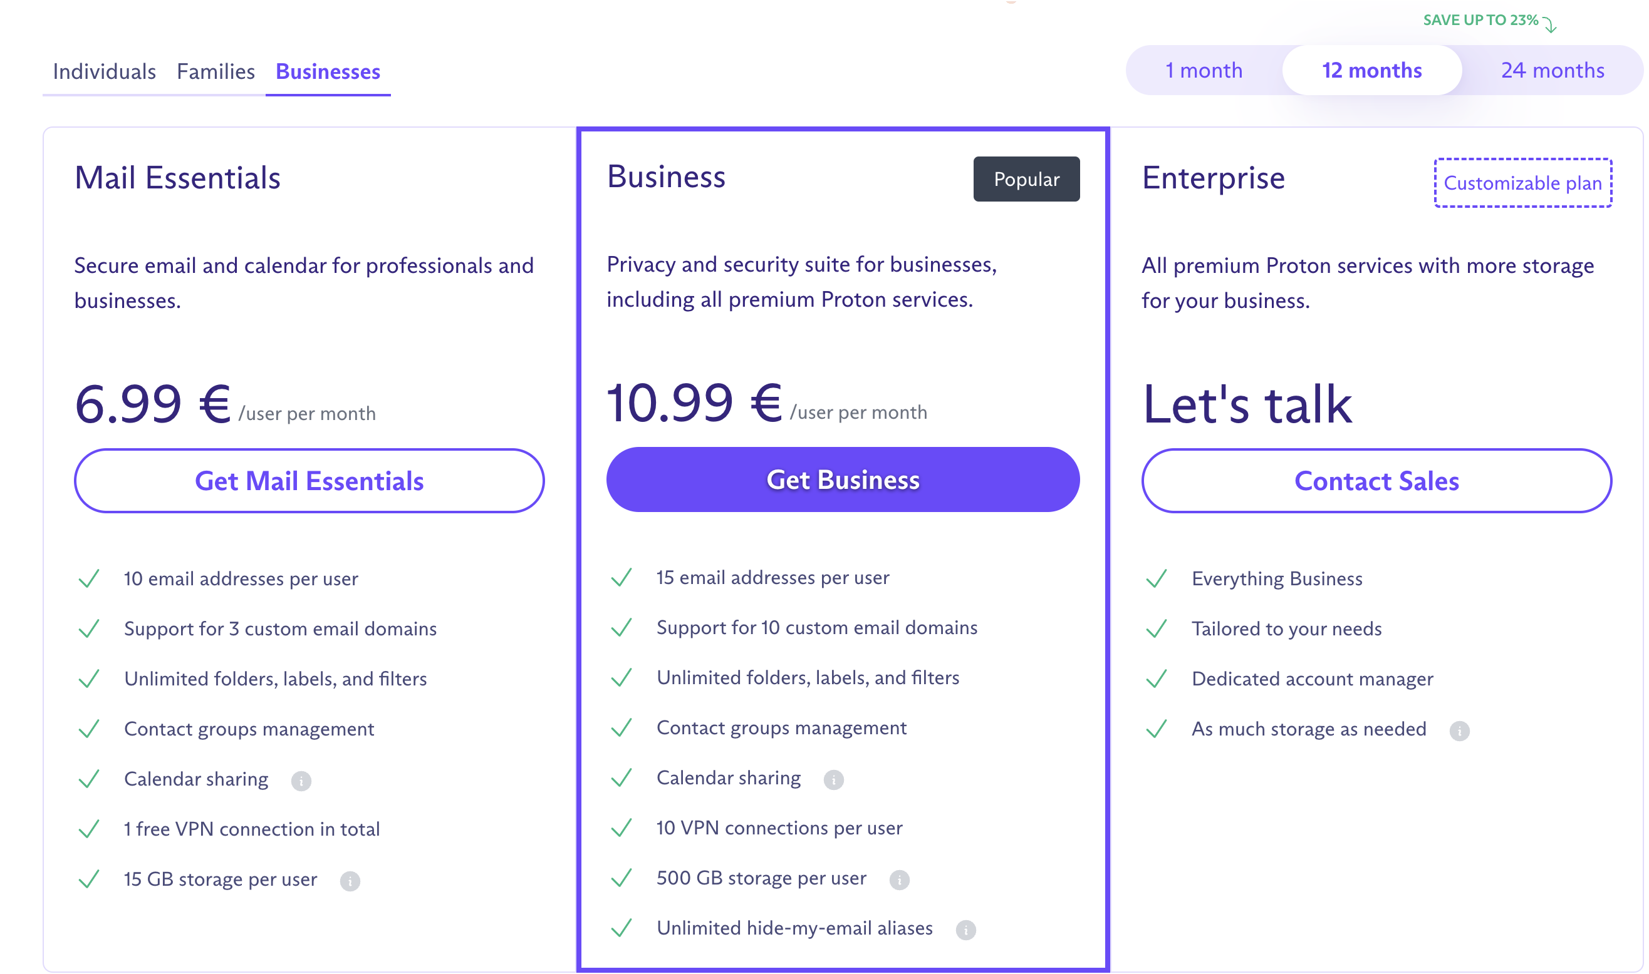Click the Save up to 23% label
This screenshot has height=974, width=1649.
coord(1481,21)
